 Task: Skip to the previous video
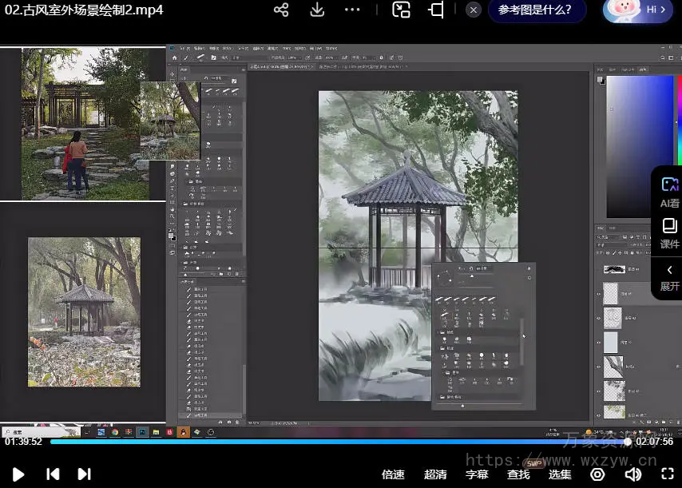[53, 474]
